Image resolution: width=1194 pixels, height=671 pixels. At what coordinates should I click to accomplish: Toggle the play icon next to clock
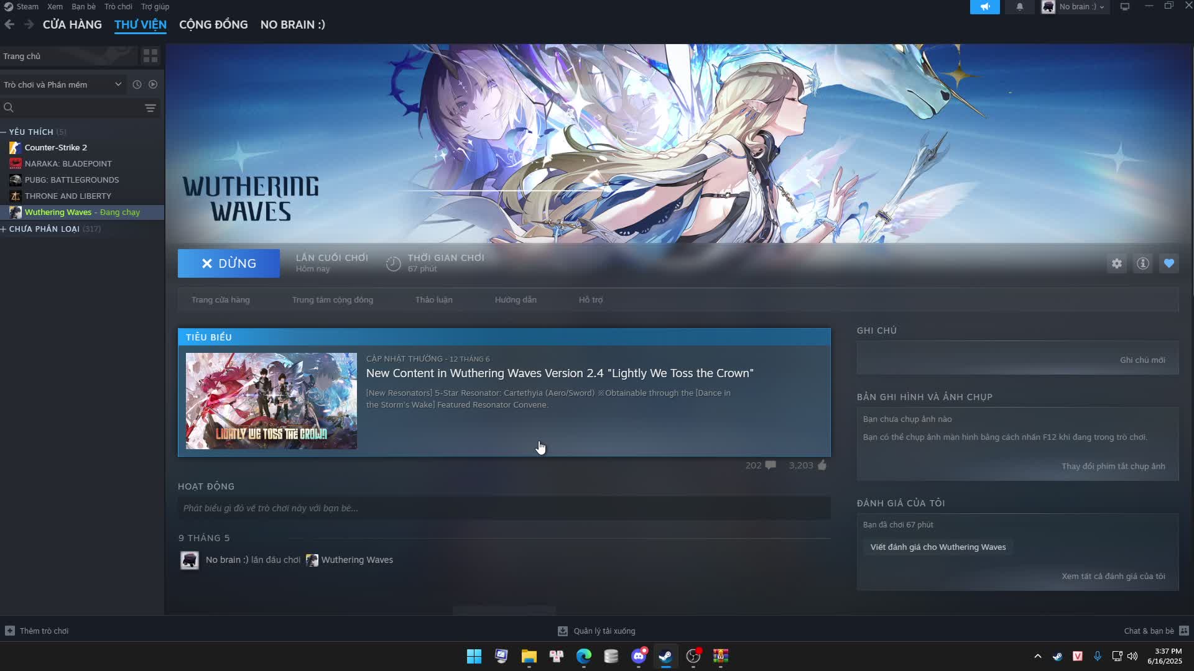pos(153,84)
